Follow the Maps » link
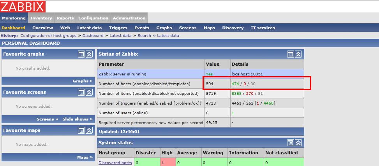The width and height of the screenshot is (379, 166). 85,157
